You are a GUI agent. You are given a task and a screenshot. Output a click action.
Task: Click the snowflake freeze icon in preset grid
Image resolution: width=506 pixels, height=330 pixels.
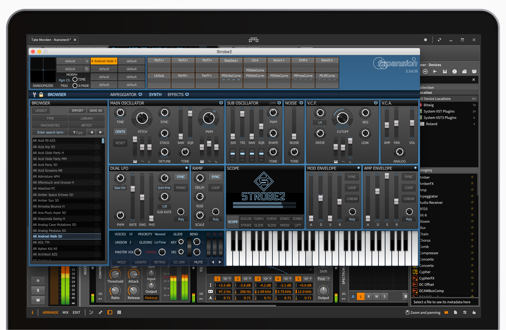pos(87,61)
